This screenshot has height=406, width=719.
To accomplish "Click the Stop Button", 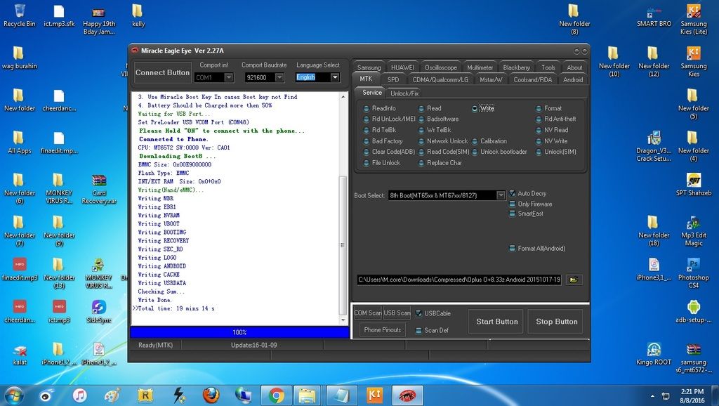I will [556, 322].
